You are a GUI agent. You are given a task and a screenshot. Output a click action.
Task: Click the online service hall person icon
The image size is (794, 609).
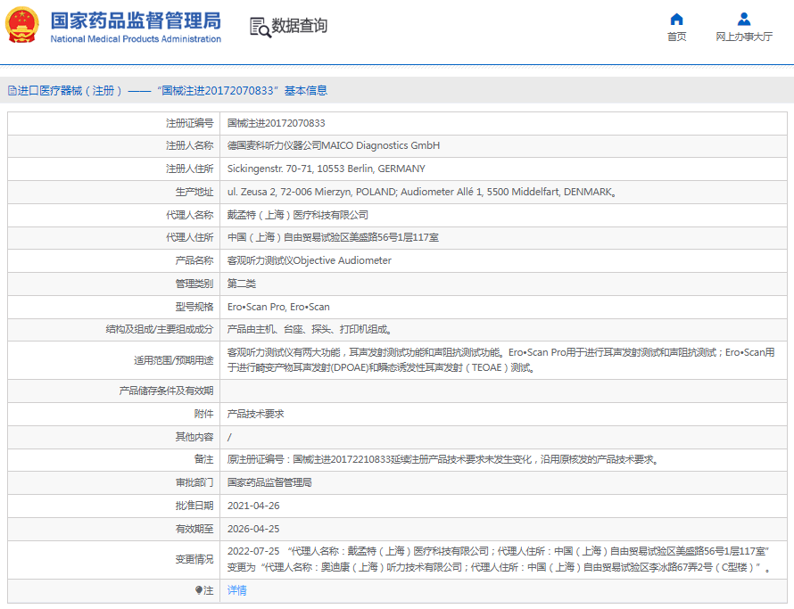coord(743,19)
